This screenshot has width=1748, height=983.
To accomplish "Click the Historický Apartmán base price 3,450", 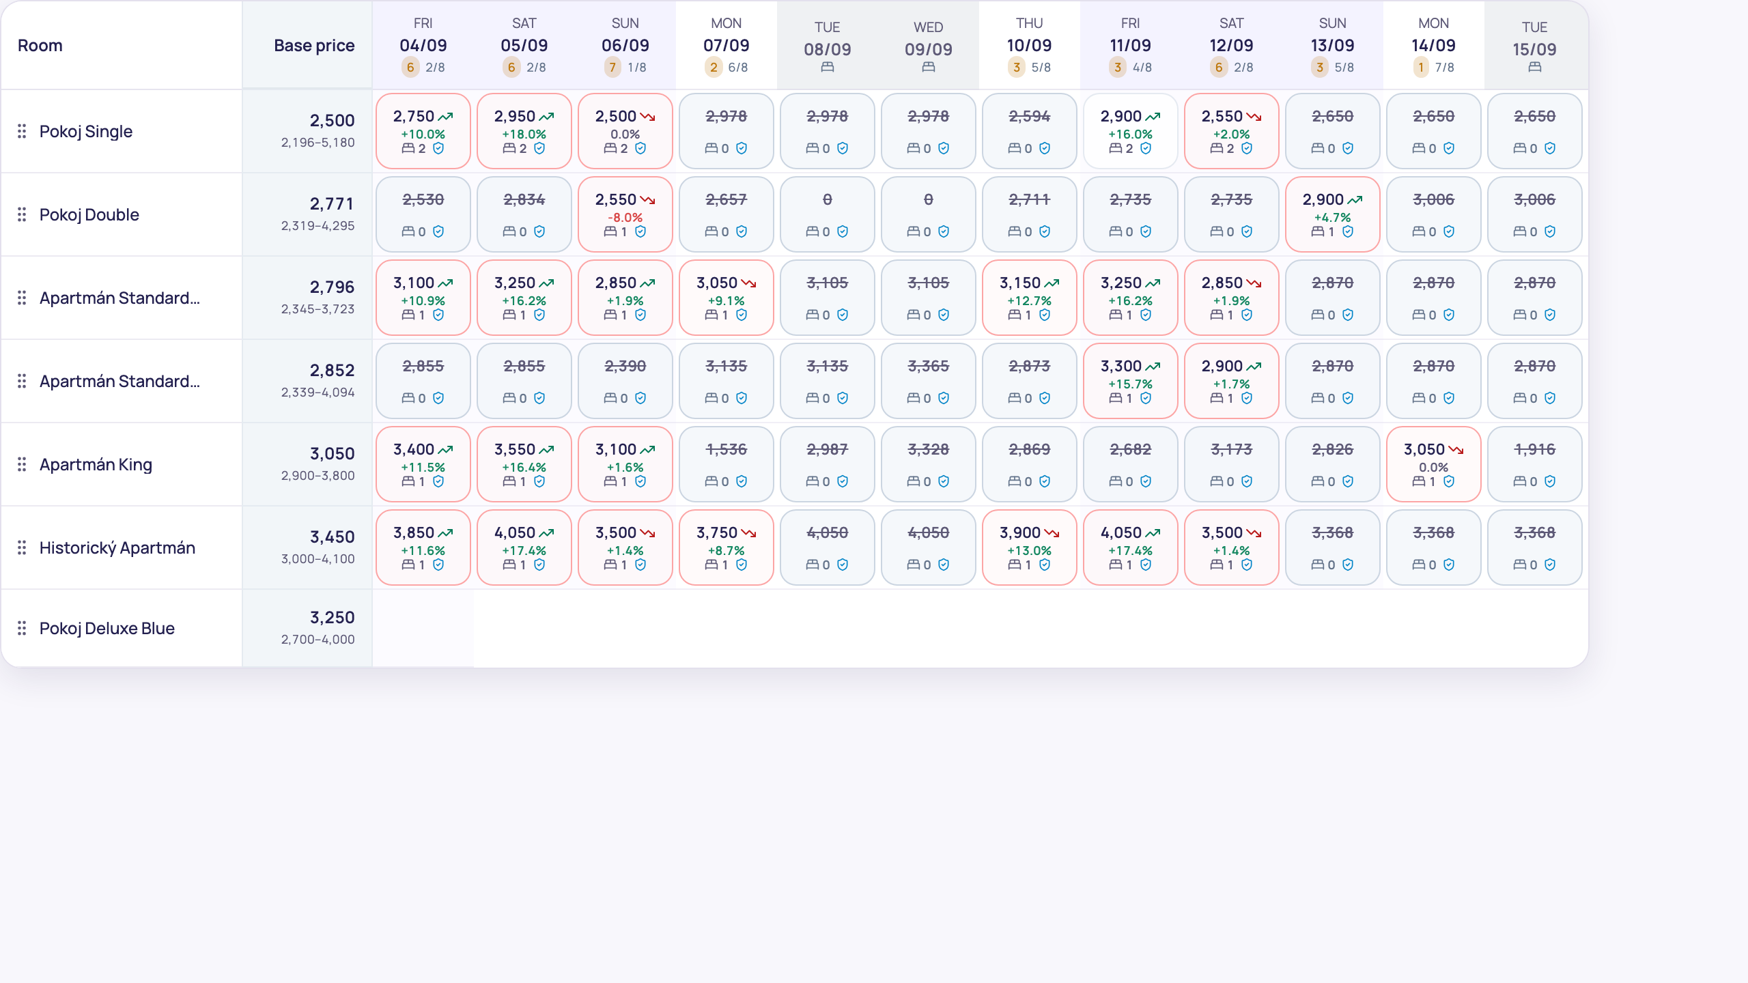I will [x=333, y=537].
